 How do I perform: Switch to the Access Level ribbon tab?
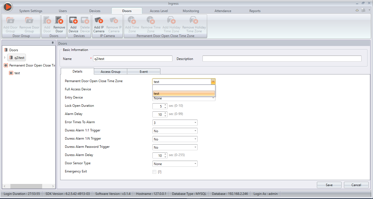(x=159, y=11)
